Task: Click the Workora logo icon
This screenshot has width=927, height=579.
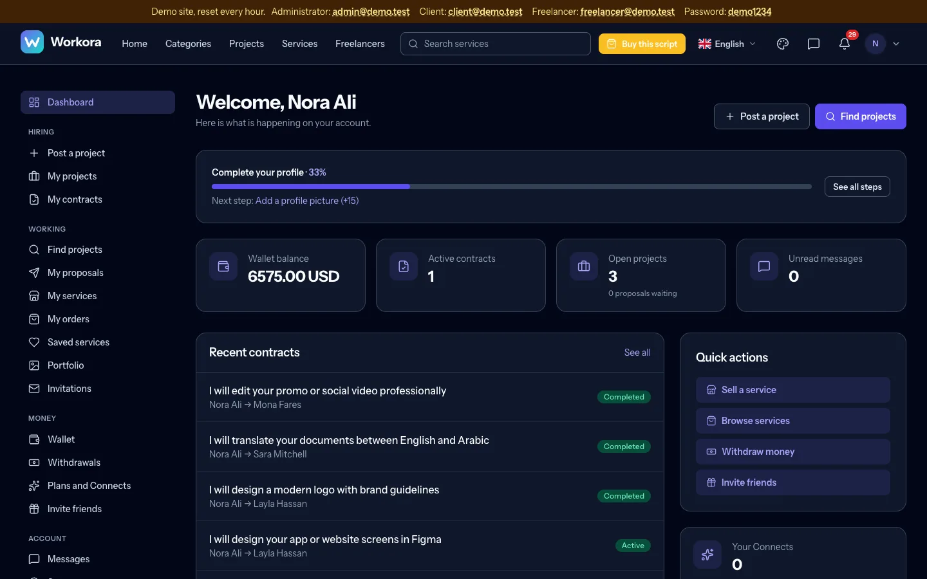Action: coord(32,42)
